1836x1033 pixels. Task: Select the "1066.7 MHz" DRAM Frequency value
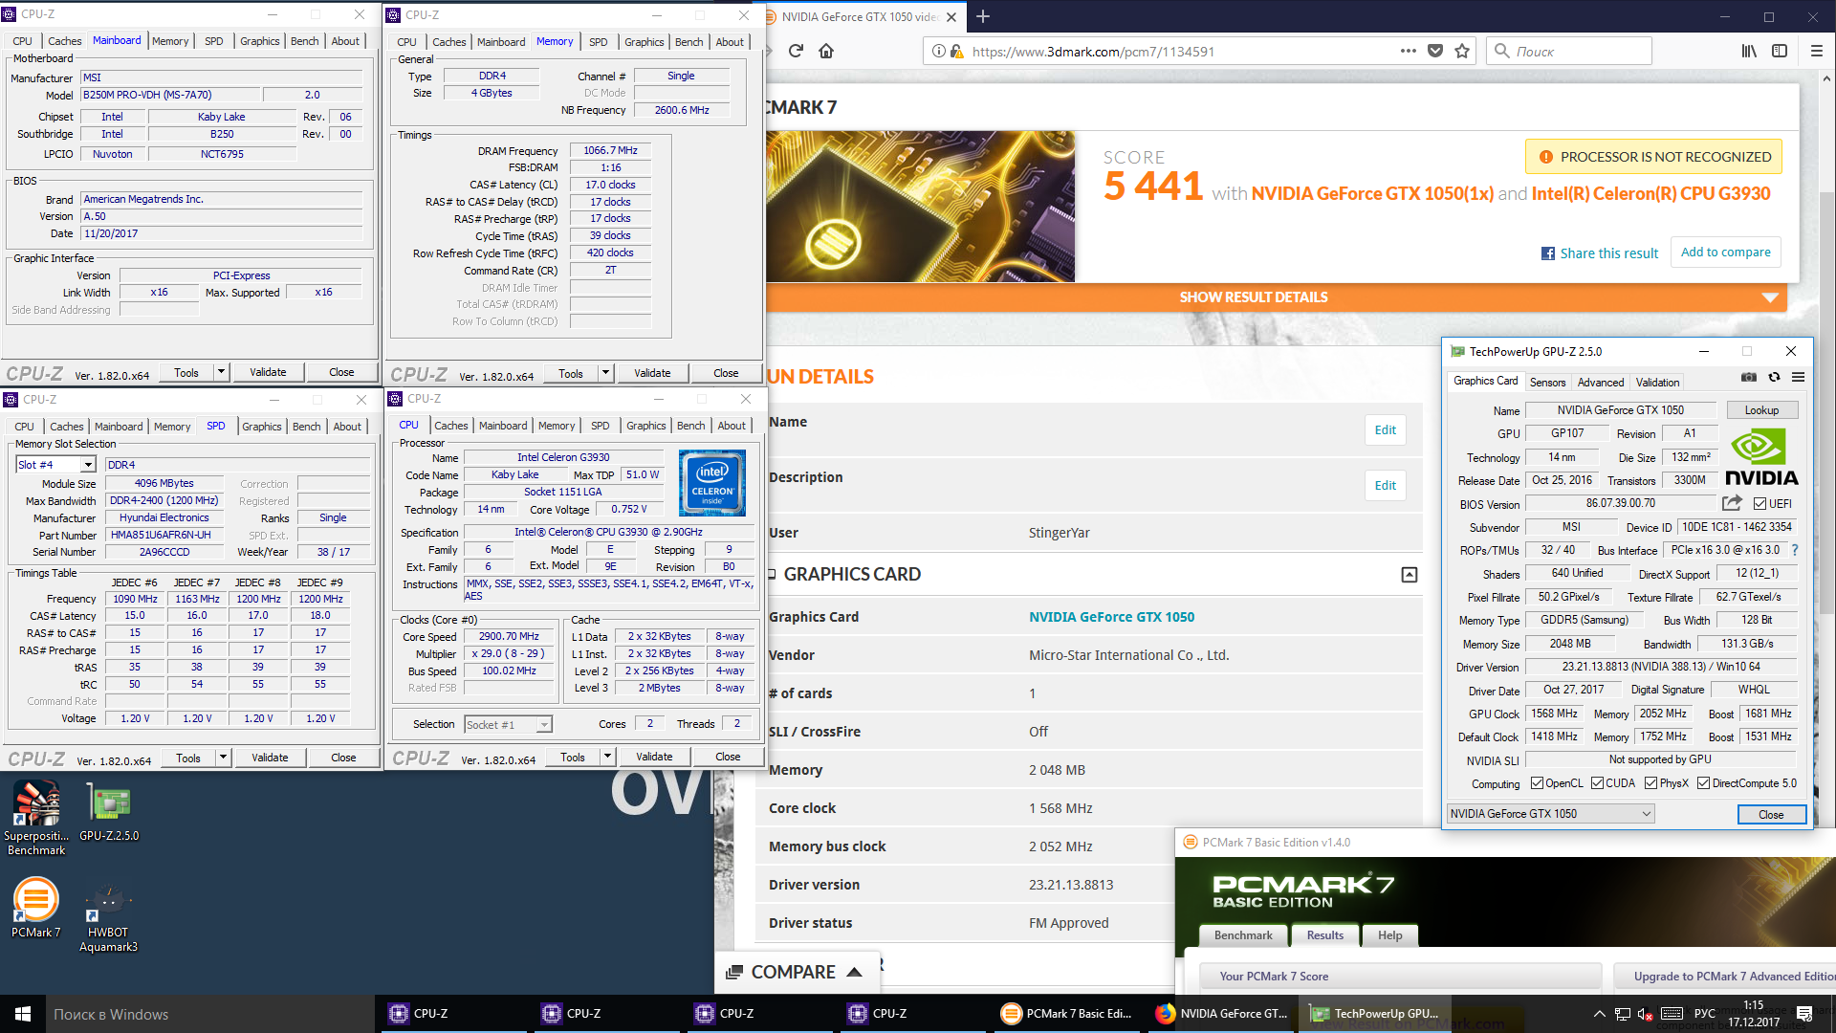click(610, 151)
